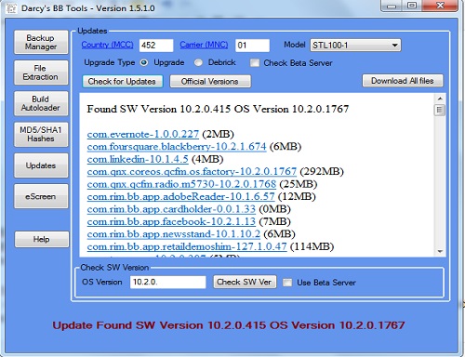Click the results list scrollbar thumb

[x=440, y=110]
